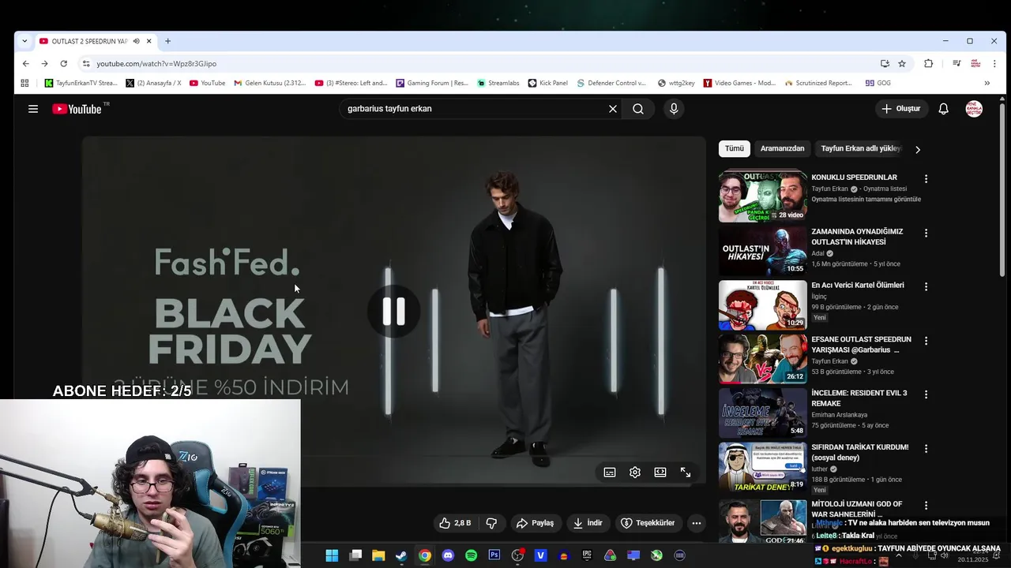
Task: Open the Streamlabs bookmark
Action: 498,83
